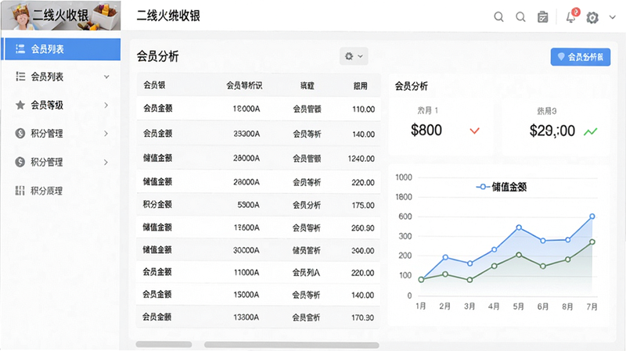Select the 290.00 table cell
This screenshot has height=351, width=626.
point(362,251)
